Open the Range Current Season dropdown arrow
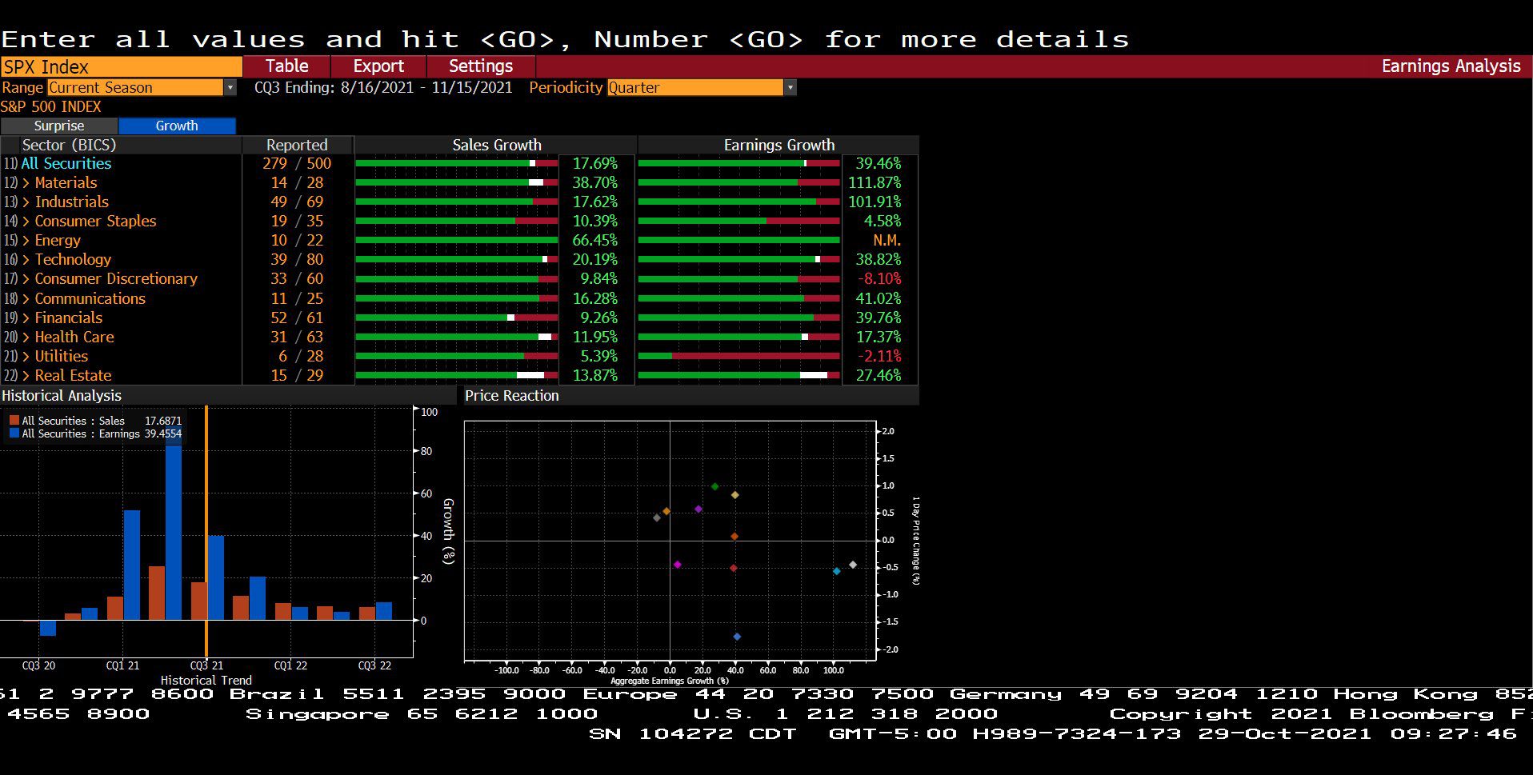This screenshot has width=1533, height=775. pos(230,87)
